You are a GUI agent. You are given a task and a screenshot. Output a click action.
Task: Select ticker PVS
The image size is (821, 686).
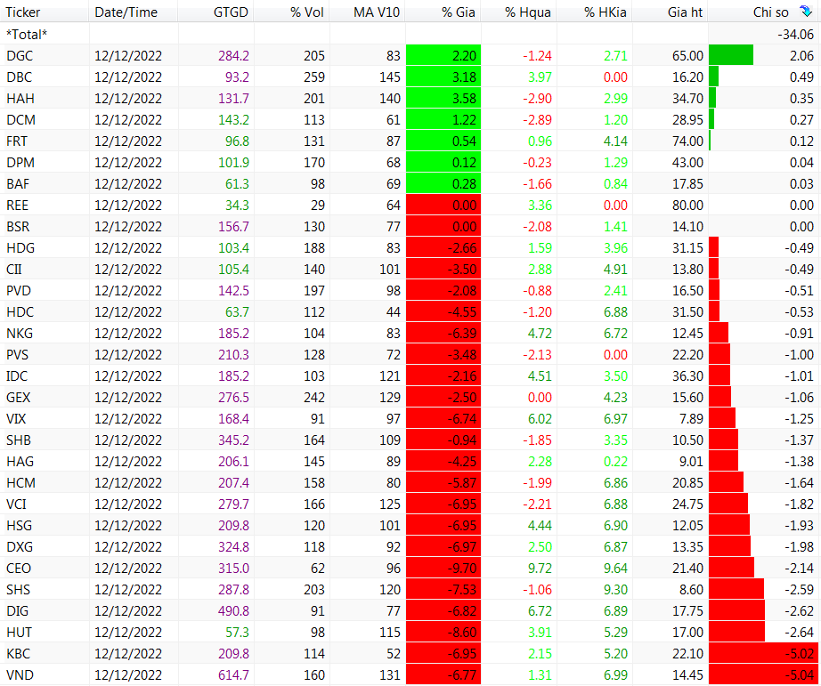click(x=17, y=355)
